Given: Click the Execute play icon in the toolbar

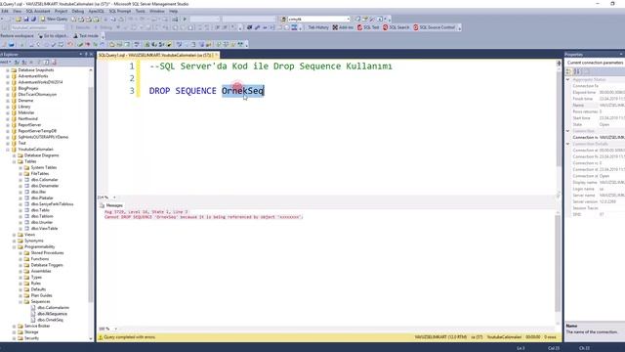Looking at the screenshot, I should [185, 19].
